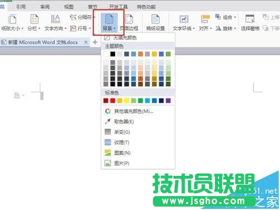The width and height of the screenshot is (280, 210).
Task: Open the 选择窗格 selection pane
Action: pos(250,23)
